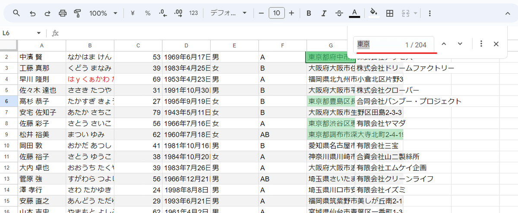This screenshot has width=518, height=213.
Task: Toggle italic formatting
Action: (324, 13)
